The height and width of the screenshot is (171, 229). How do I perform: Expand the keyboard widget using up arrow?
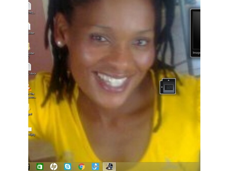coord(169,80)
